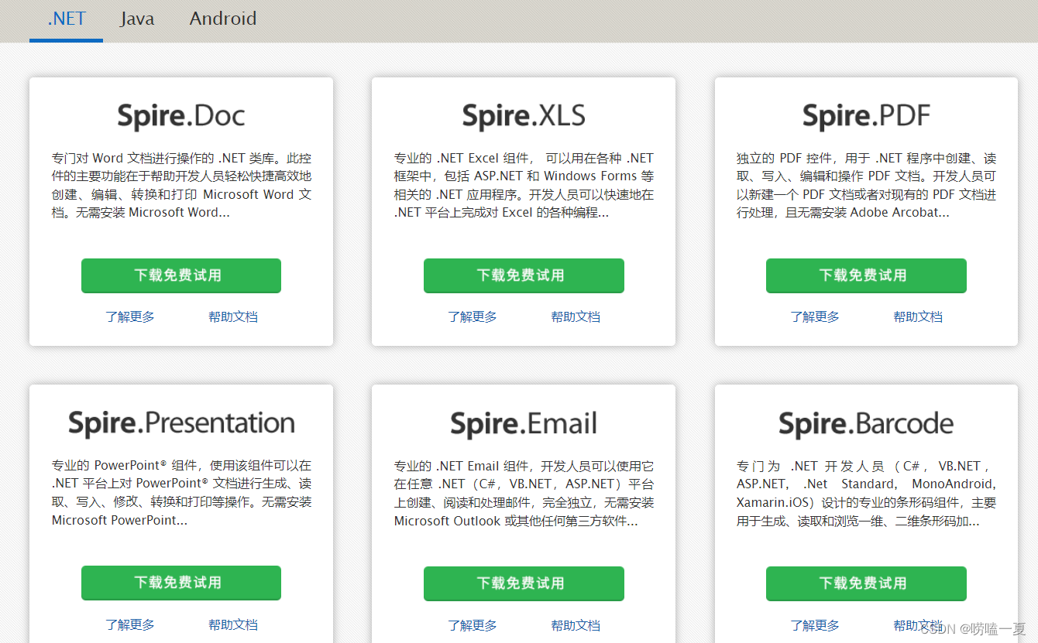Click the Spire.Barcode description mentioning Xamarin.iOS
1038x643 pixels.
(866, 494)
